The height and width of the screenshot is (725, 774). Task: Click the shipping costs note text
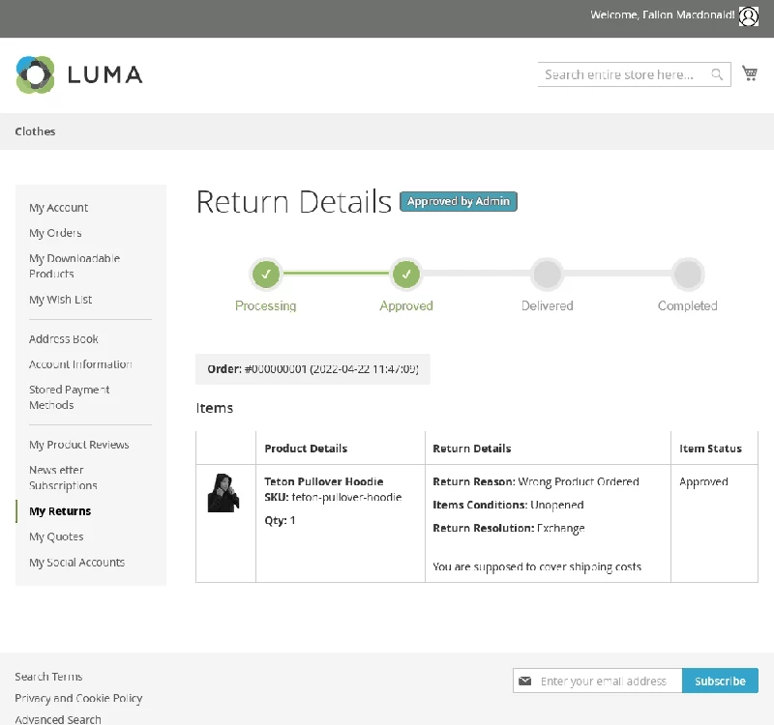pyautogui.click(x=537, y=566)
